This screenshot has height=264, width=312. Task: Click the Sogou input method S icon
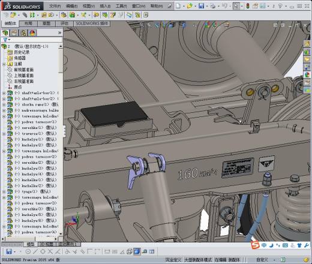(255, 245)
